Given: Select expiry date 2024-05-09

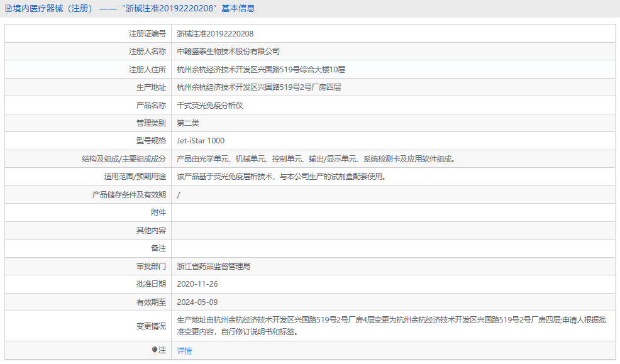Looking at the screenshot, I should 197,302.
